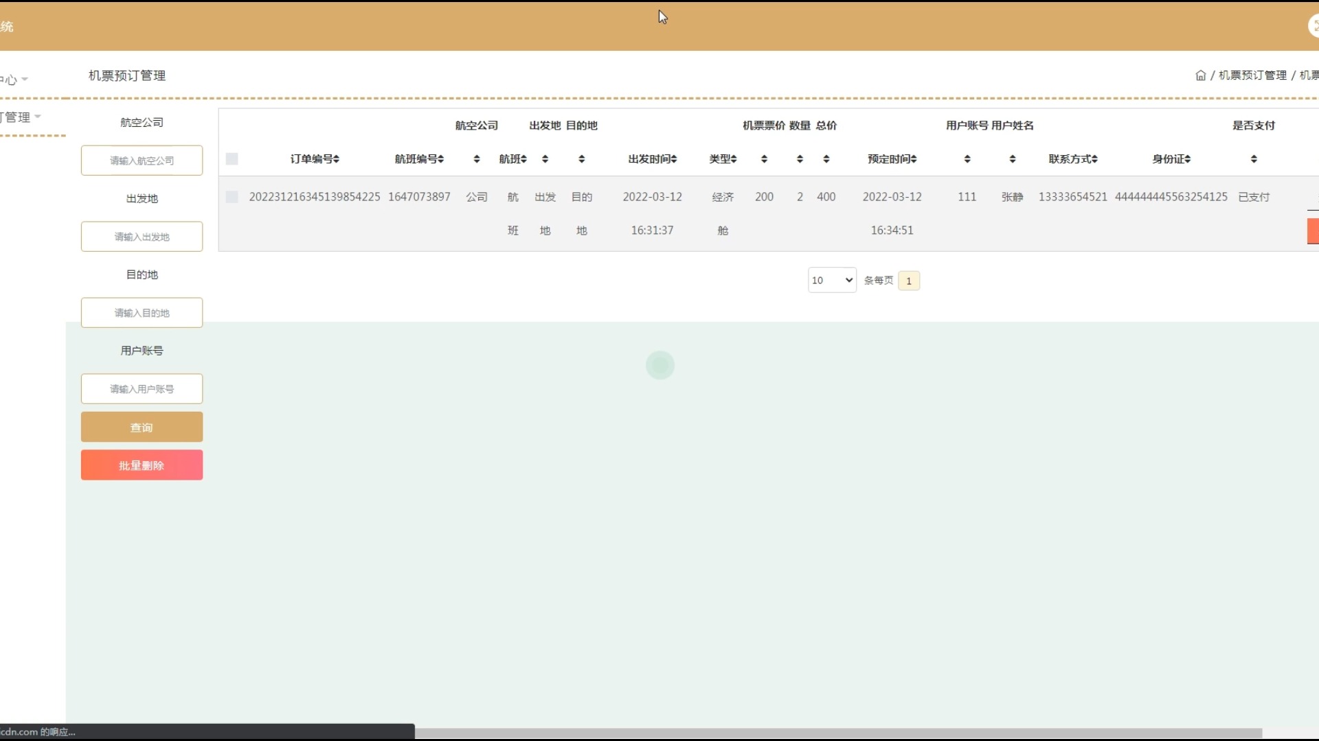Open 机票预订管理 breadcrumb link
The height and width of the screenshot is (741, 1319).
[x=1252, y=75]
